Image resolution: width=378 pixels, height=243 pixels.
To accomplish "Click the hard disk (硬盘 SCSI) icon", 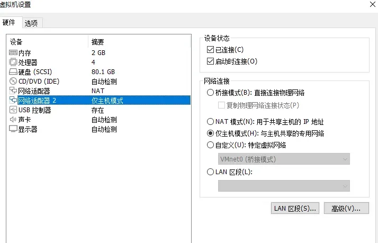I will (13, 72).
